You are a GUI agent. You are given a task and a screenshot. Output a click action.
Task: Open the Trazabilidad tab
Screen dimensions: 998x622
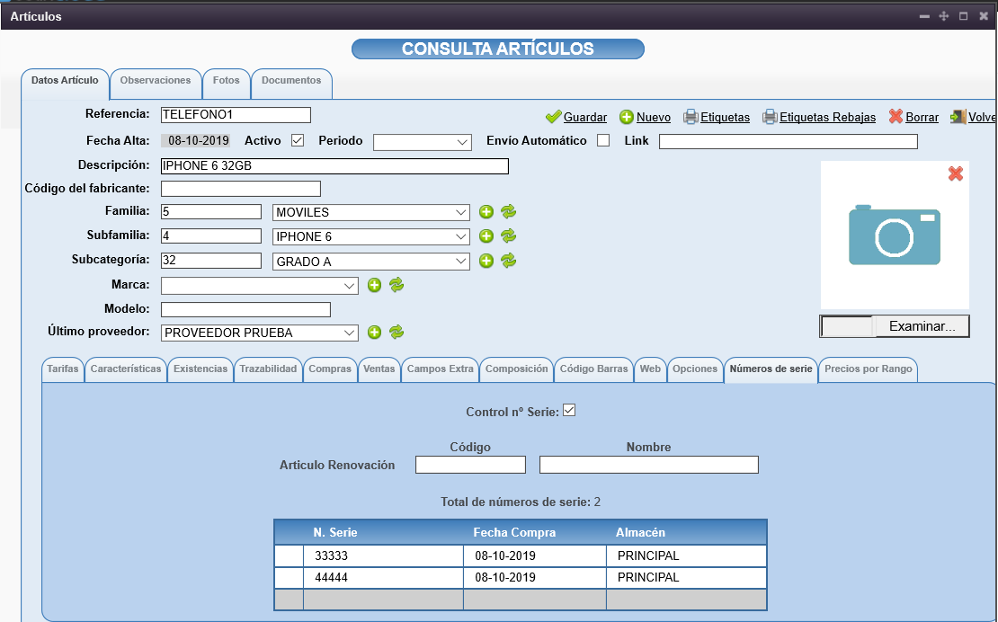click(x=268, y=369)
